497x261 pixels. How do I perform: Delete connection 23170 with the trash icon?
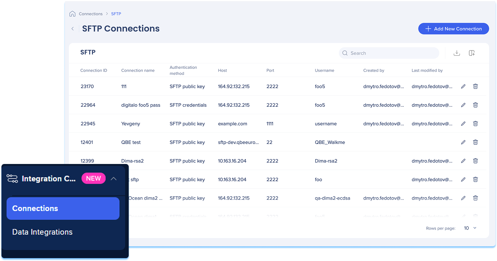[x=475, y=86]
